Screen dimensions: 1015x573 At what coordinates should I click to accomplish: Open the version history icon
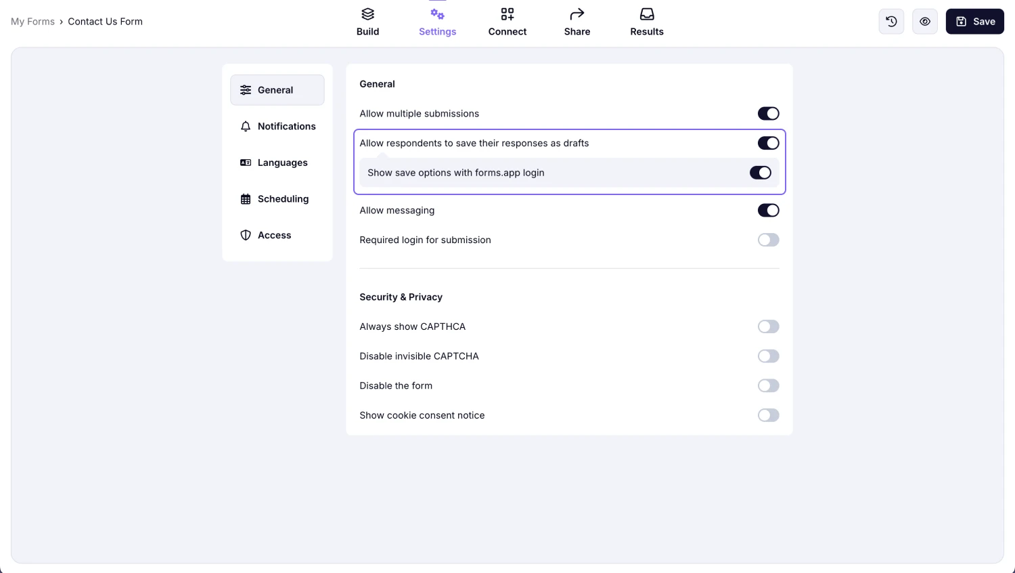pos(891,21)
